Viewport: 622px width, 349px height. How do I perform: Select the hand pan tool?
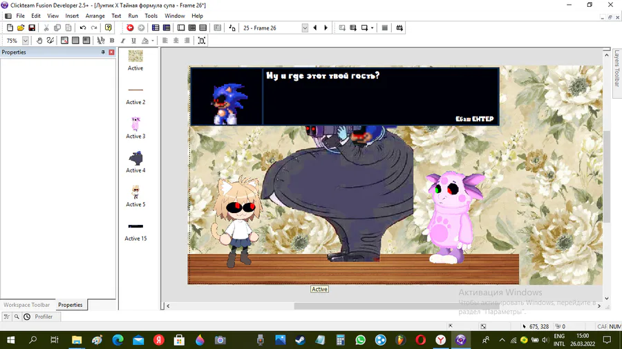(x=39, y=41)
